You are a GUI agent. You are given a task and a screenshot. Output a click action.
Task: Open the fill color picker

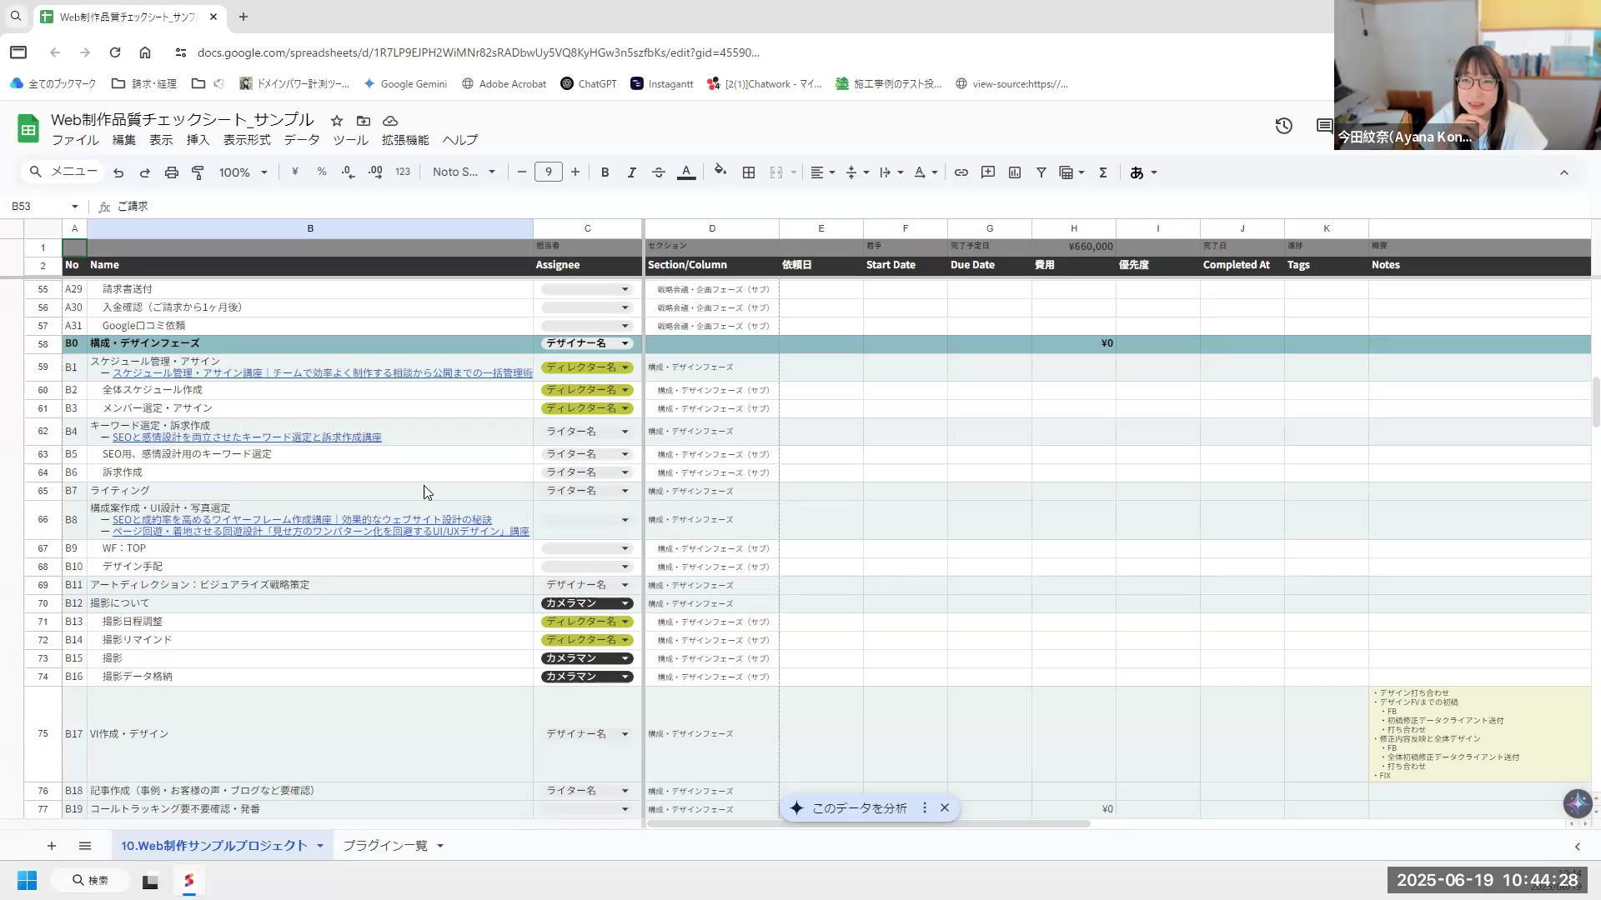(720, 172)
